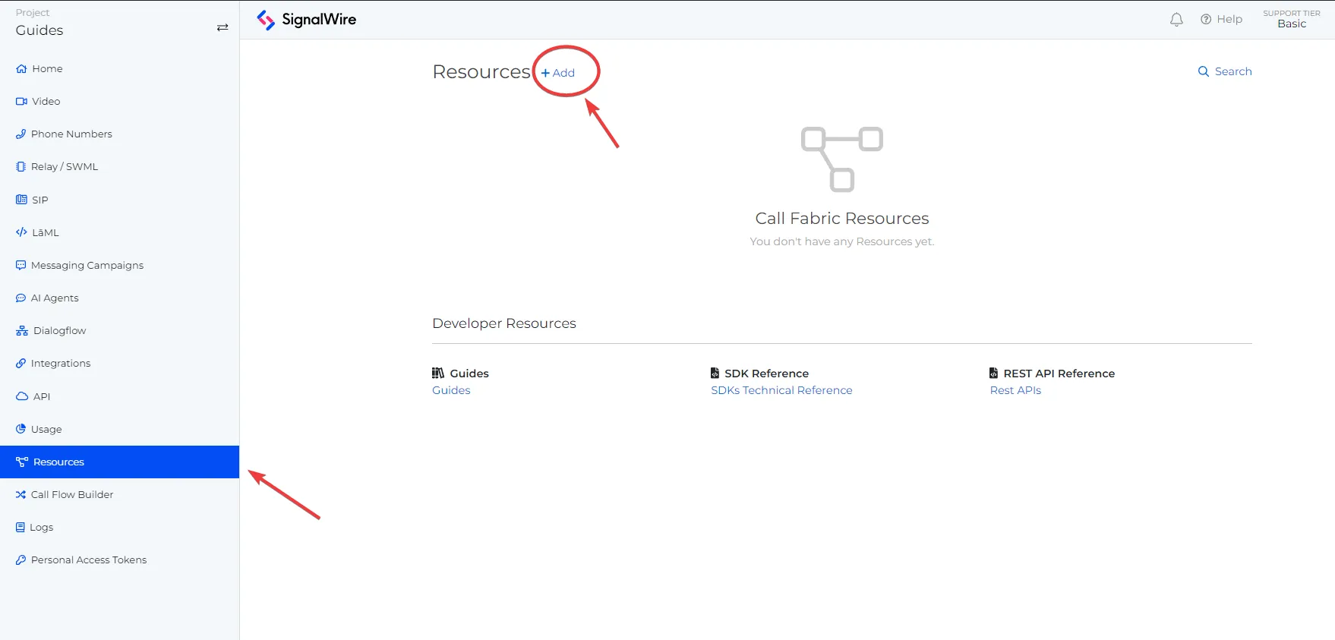This screenshot has height=640, width=1335.
Task: Click the LaML code brackets icon
Action: (21, 232)
